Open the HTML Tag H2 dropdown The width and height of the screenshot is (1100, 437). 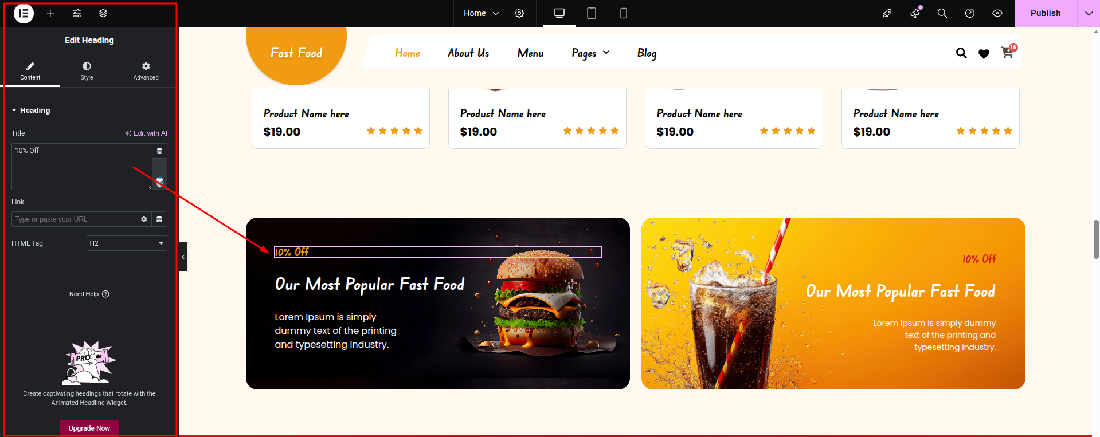(x=127, y=243)
